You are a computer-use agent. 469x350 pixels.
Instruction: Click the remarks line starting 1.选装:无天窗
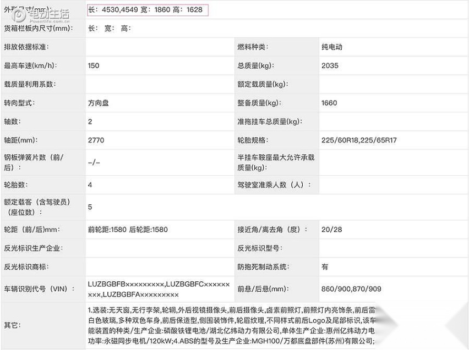click(232, 310)
